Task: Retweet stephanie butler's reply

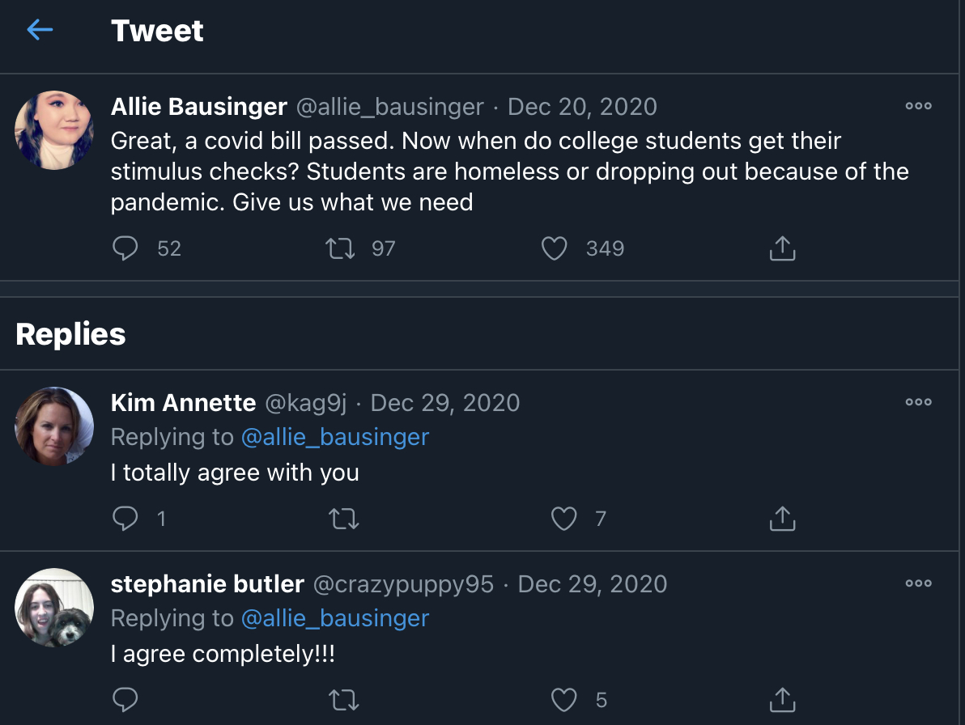Action: [x=345, y=700]
